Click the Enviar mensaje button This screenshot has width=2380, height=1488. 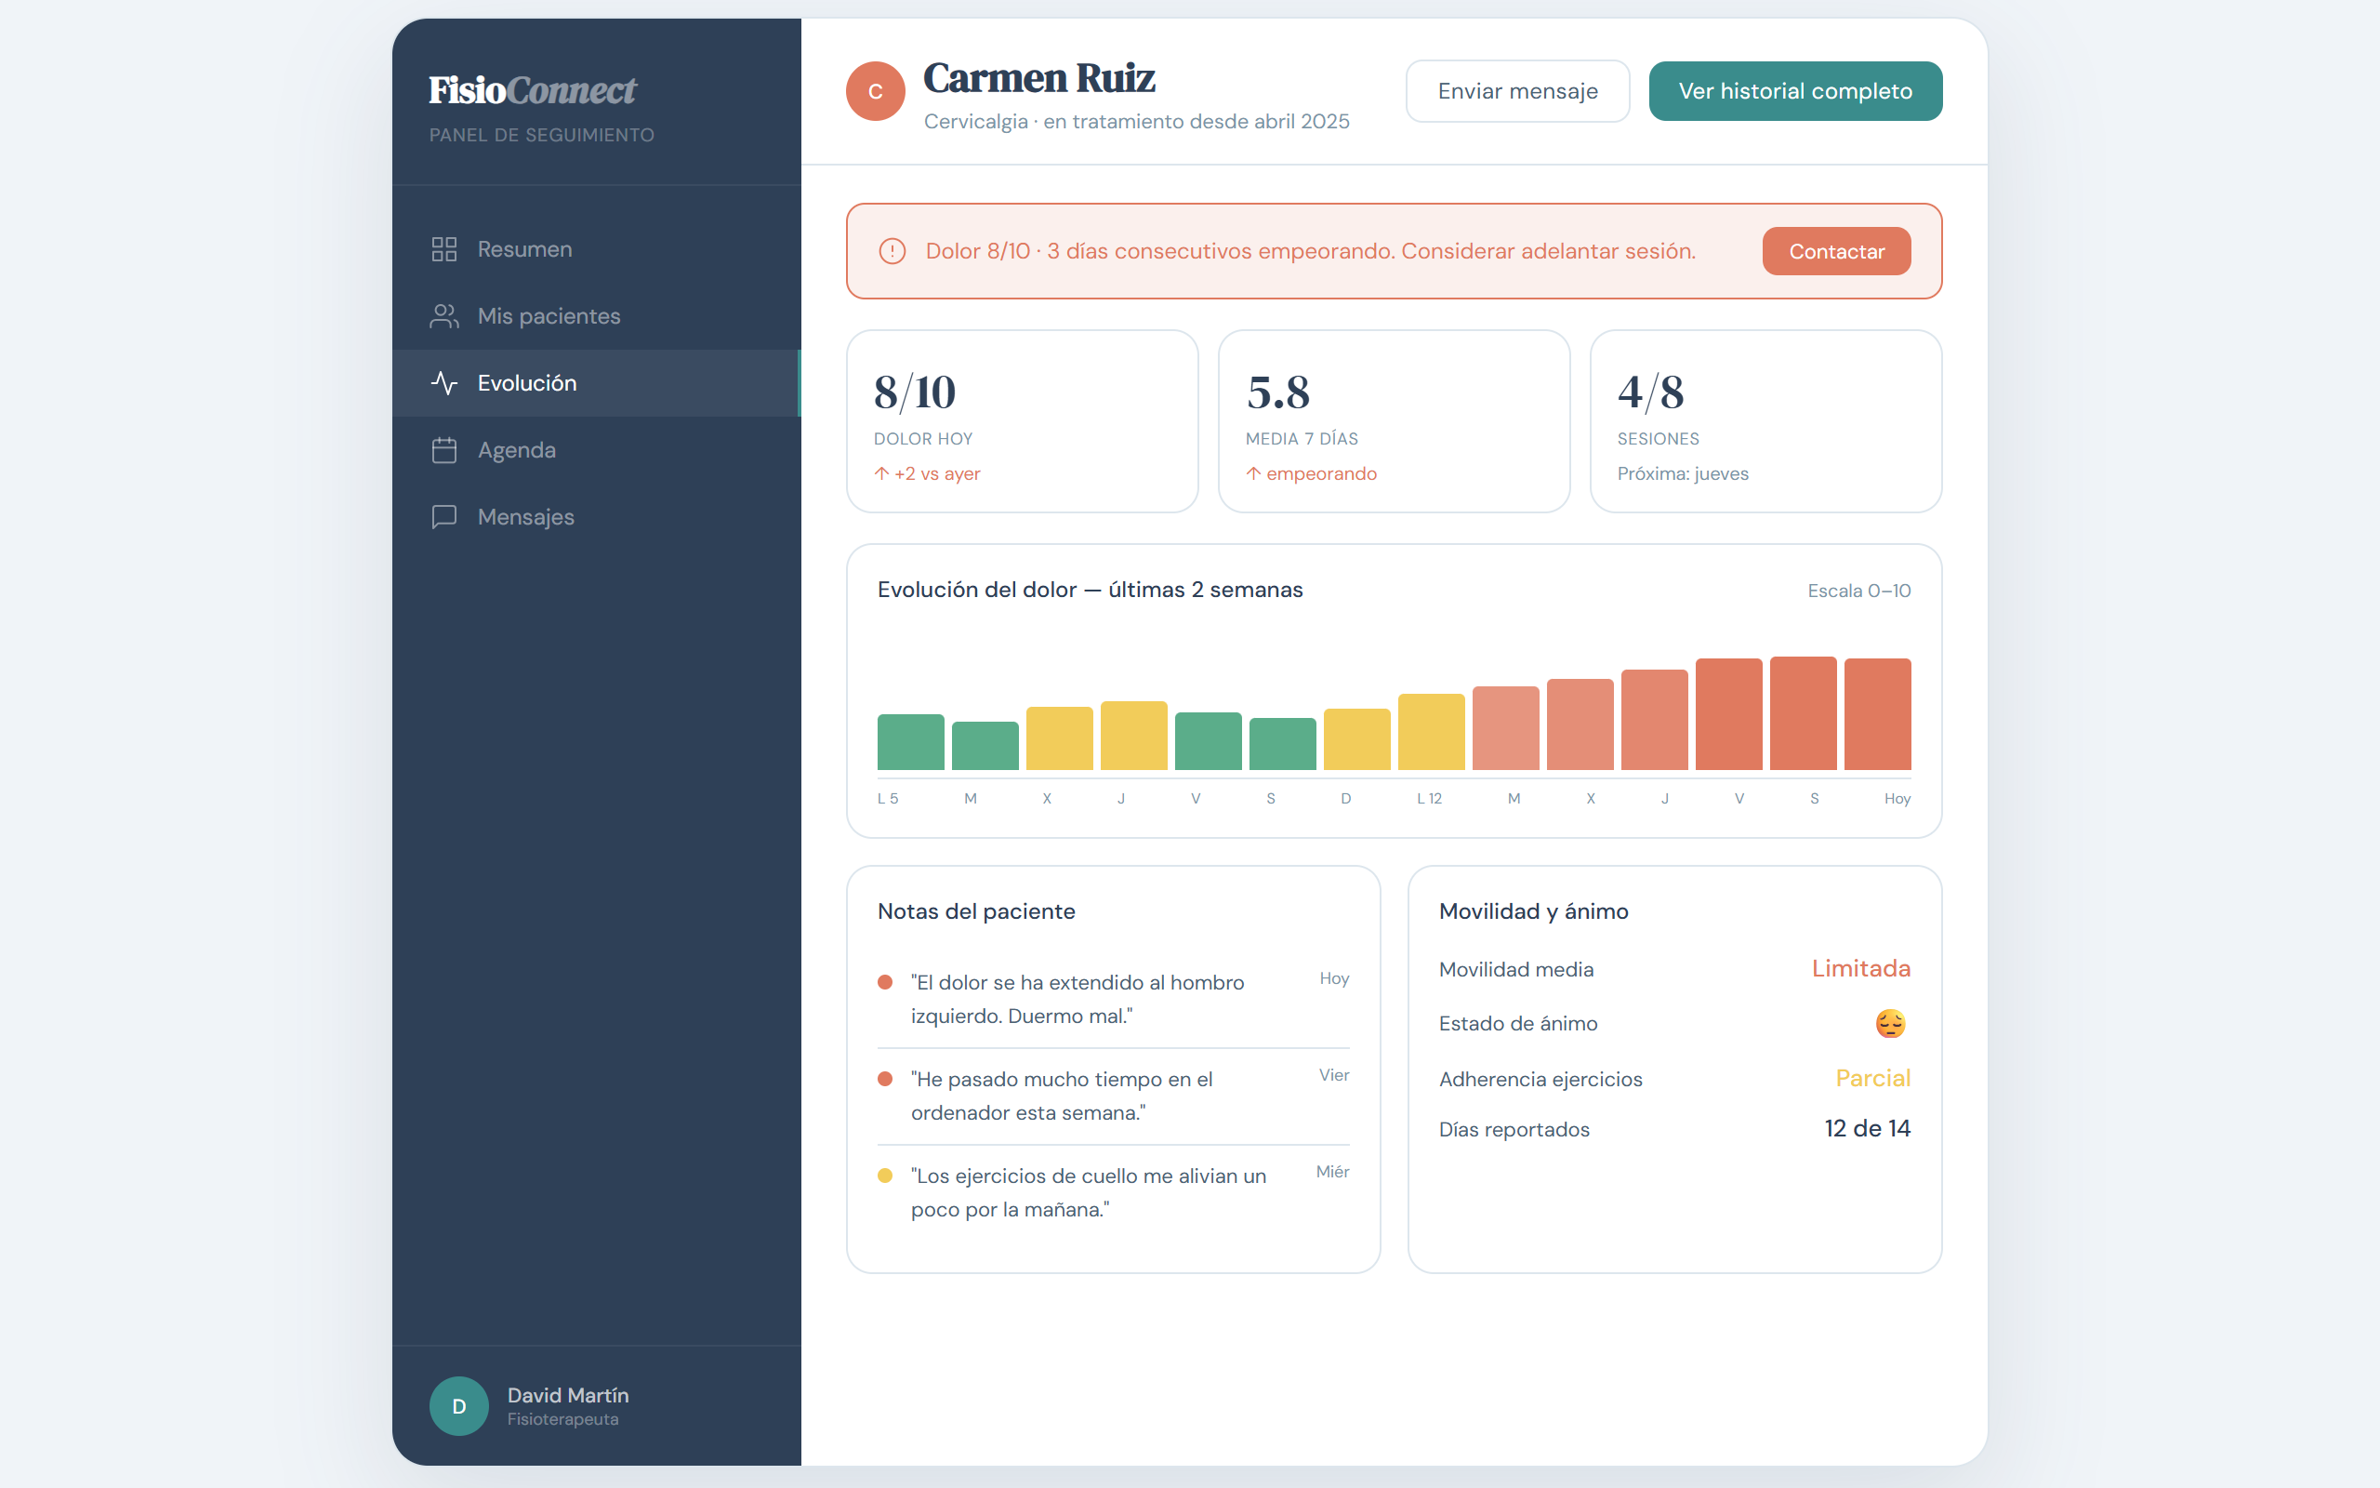pos(1517,91)
